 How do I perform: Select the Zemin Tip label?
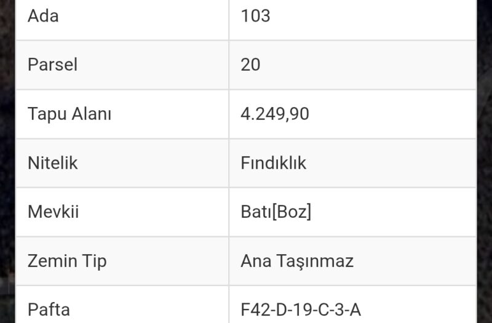pos(67,261)
